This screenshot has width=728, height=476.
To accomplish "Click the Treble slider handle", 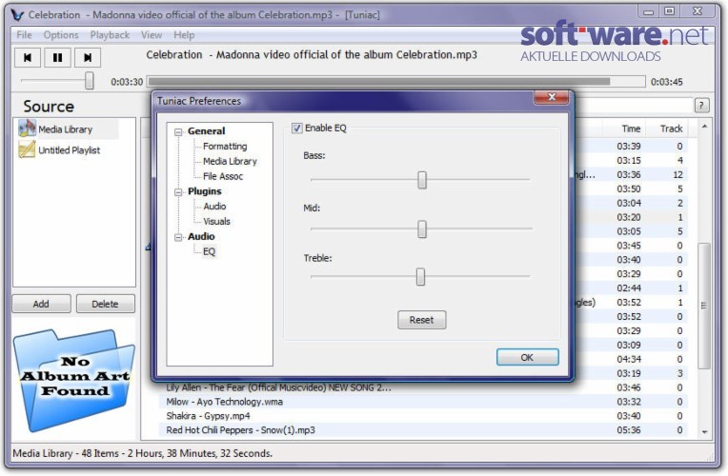I will click(420, 276).
